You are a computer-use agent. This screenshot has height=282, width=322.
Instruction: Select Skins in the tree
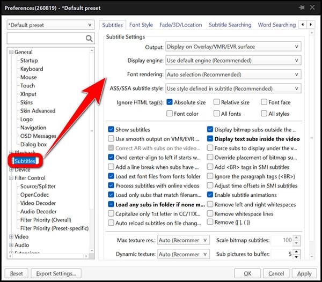pyautogui.click(x=26, y=102)
